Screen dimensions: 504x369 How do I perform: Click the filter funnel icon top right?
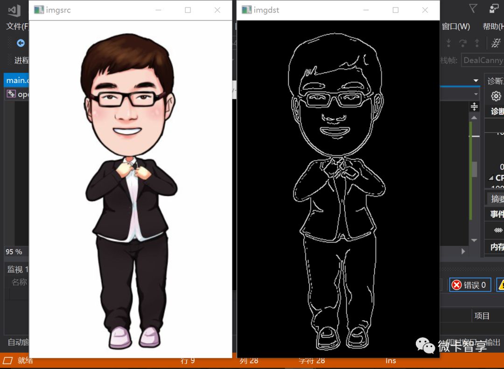(473, 7)
